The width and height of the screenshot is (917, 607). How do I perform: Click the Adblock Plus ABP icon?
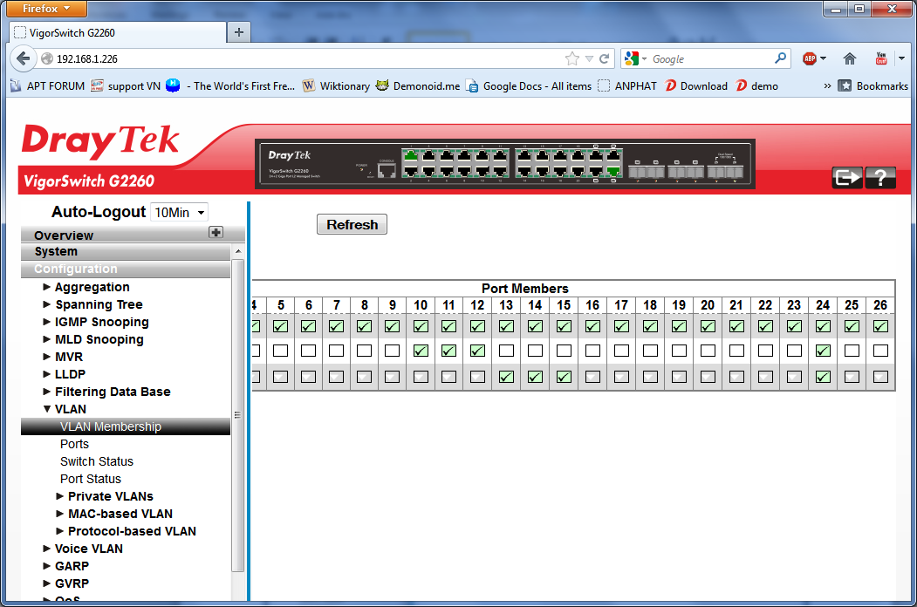pos(810,58)
